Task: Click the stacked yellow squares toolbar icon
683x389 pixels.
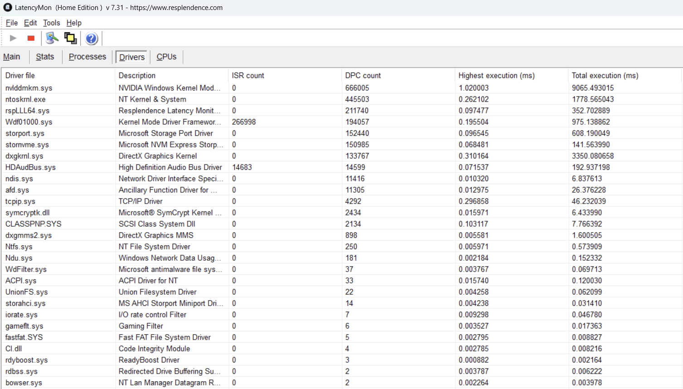Action: (70, 39)
